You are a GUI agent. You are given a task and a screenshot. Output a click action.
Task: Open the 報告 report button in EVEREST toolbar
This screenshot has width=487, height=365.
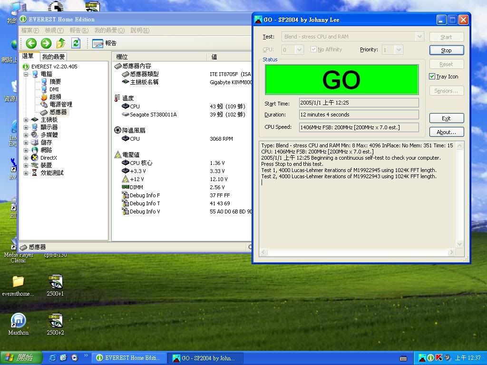coord(104,43)
